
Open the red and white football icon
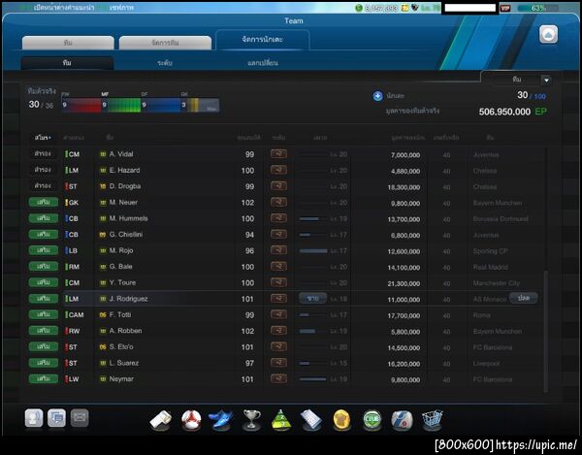point(191,420)
